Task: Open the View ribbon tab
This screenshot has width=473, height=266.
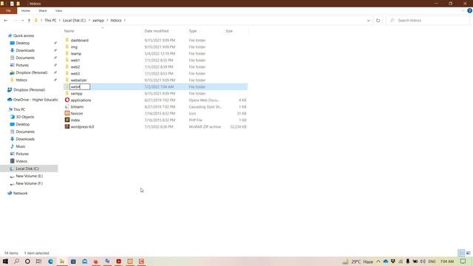Action: 58,10
